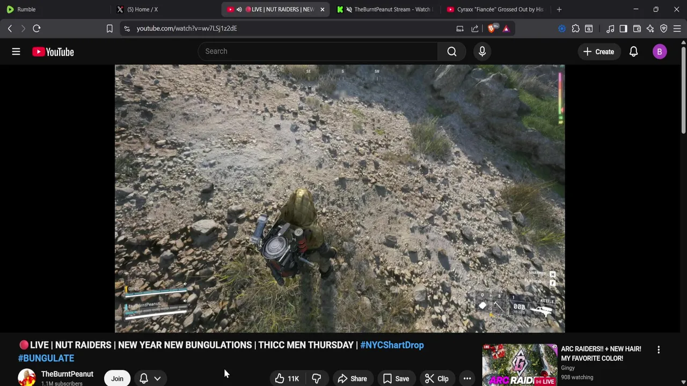Bookmark this page icon
Image resolution: width=687 pixels, height=386 pixels.
point(109,28)
